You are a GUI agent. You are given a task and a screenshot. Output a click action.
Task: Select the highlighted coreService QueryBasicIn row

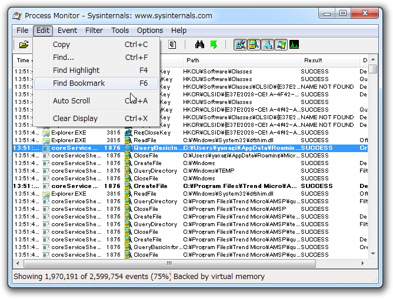pos(191,148)
